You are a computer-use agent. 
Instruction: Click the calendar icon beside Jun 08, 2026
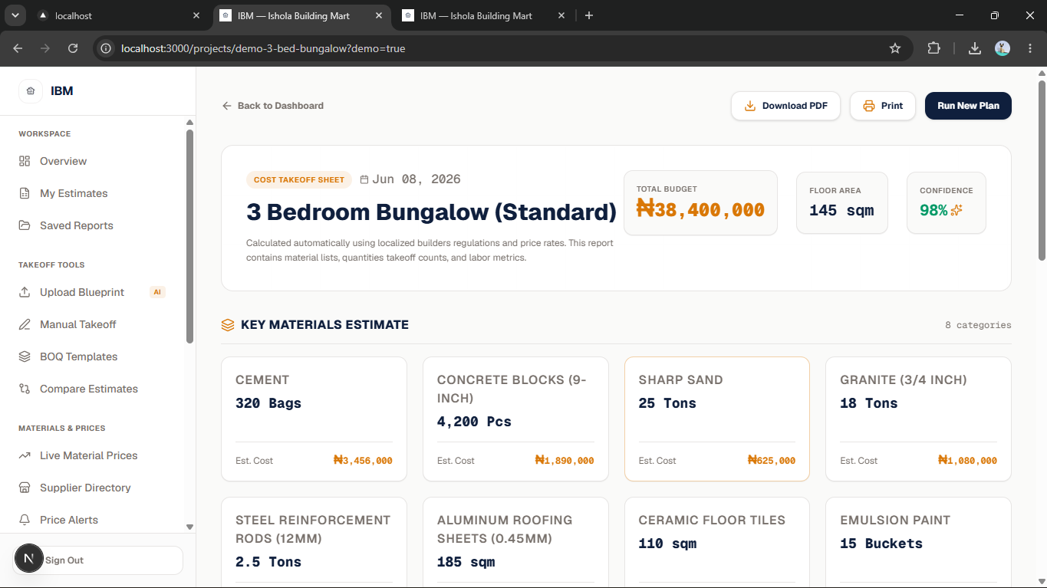pyautogui.click(x=364, y=179)
